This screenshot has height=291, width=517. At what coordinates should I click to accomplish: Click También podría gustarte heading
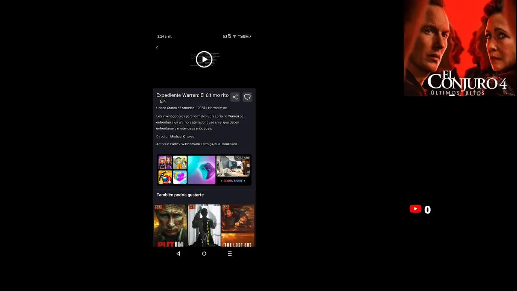coord(180,195)
